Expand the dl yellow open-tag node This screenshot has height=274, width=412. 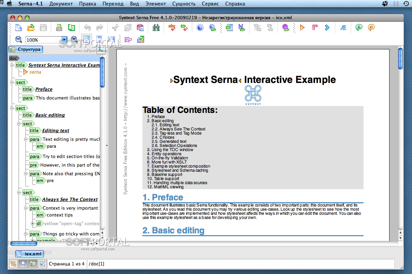[33, 223]
